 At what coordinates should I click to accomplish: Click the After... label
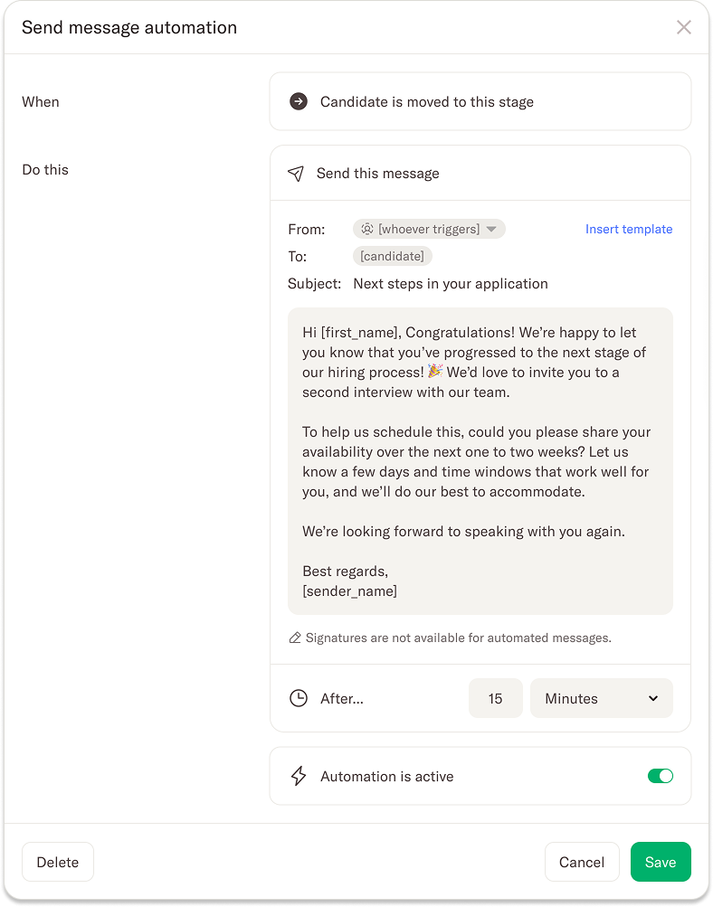[342, 699]
